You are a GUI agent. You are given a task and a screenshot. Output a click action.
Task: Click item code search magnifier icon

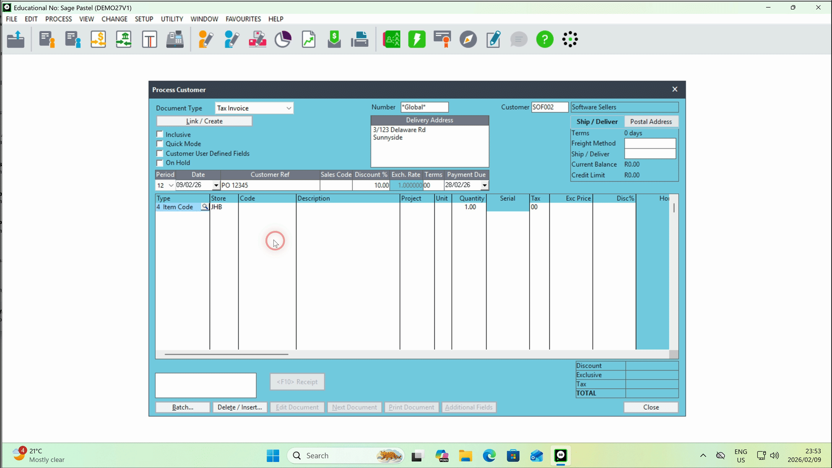click(205, 207)
